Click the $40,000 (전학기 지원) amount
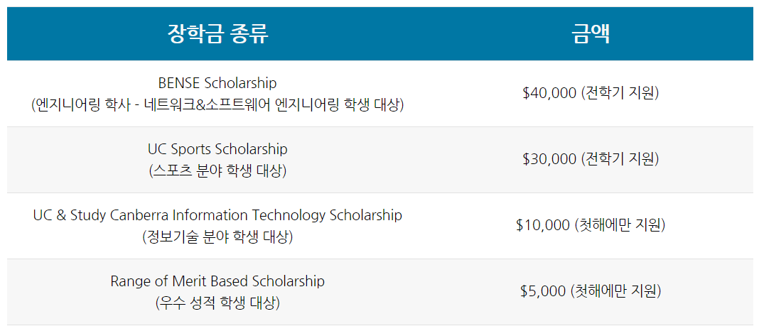 coord(591,93)
